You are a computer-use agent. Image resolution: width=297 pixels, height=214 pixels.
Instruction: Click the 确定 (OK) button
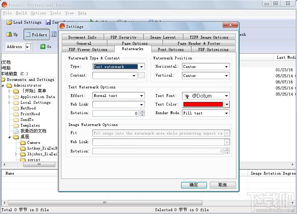tap(194, 185)
